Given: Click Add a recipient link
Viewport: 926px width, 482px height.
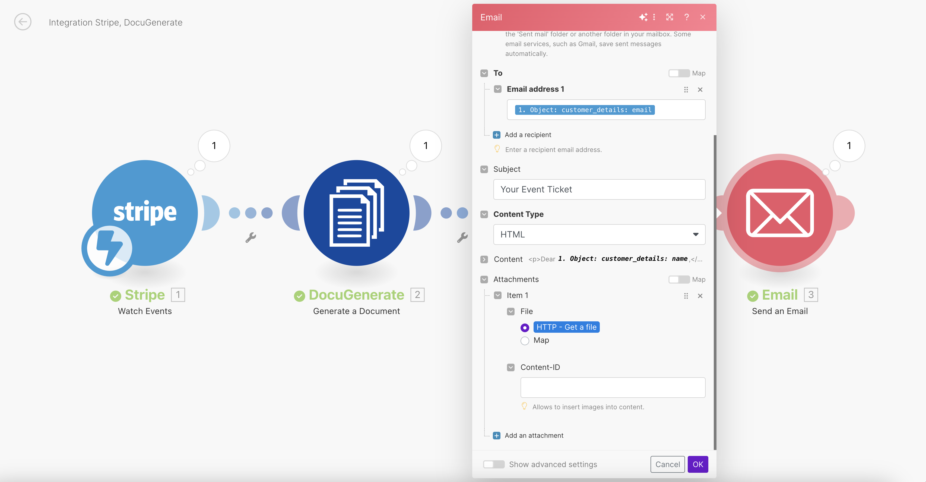Looking at the screenshot, I should coord(528,135).
